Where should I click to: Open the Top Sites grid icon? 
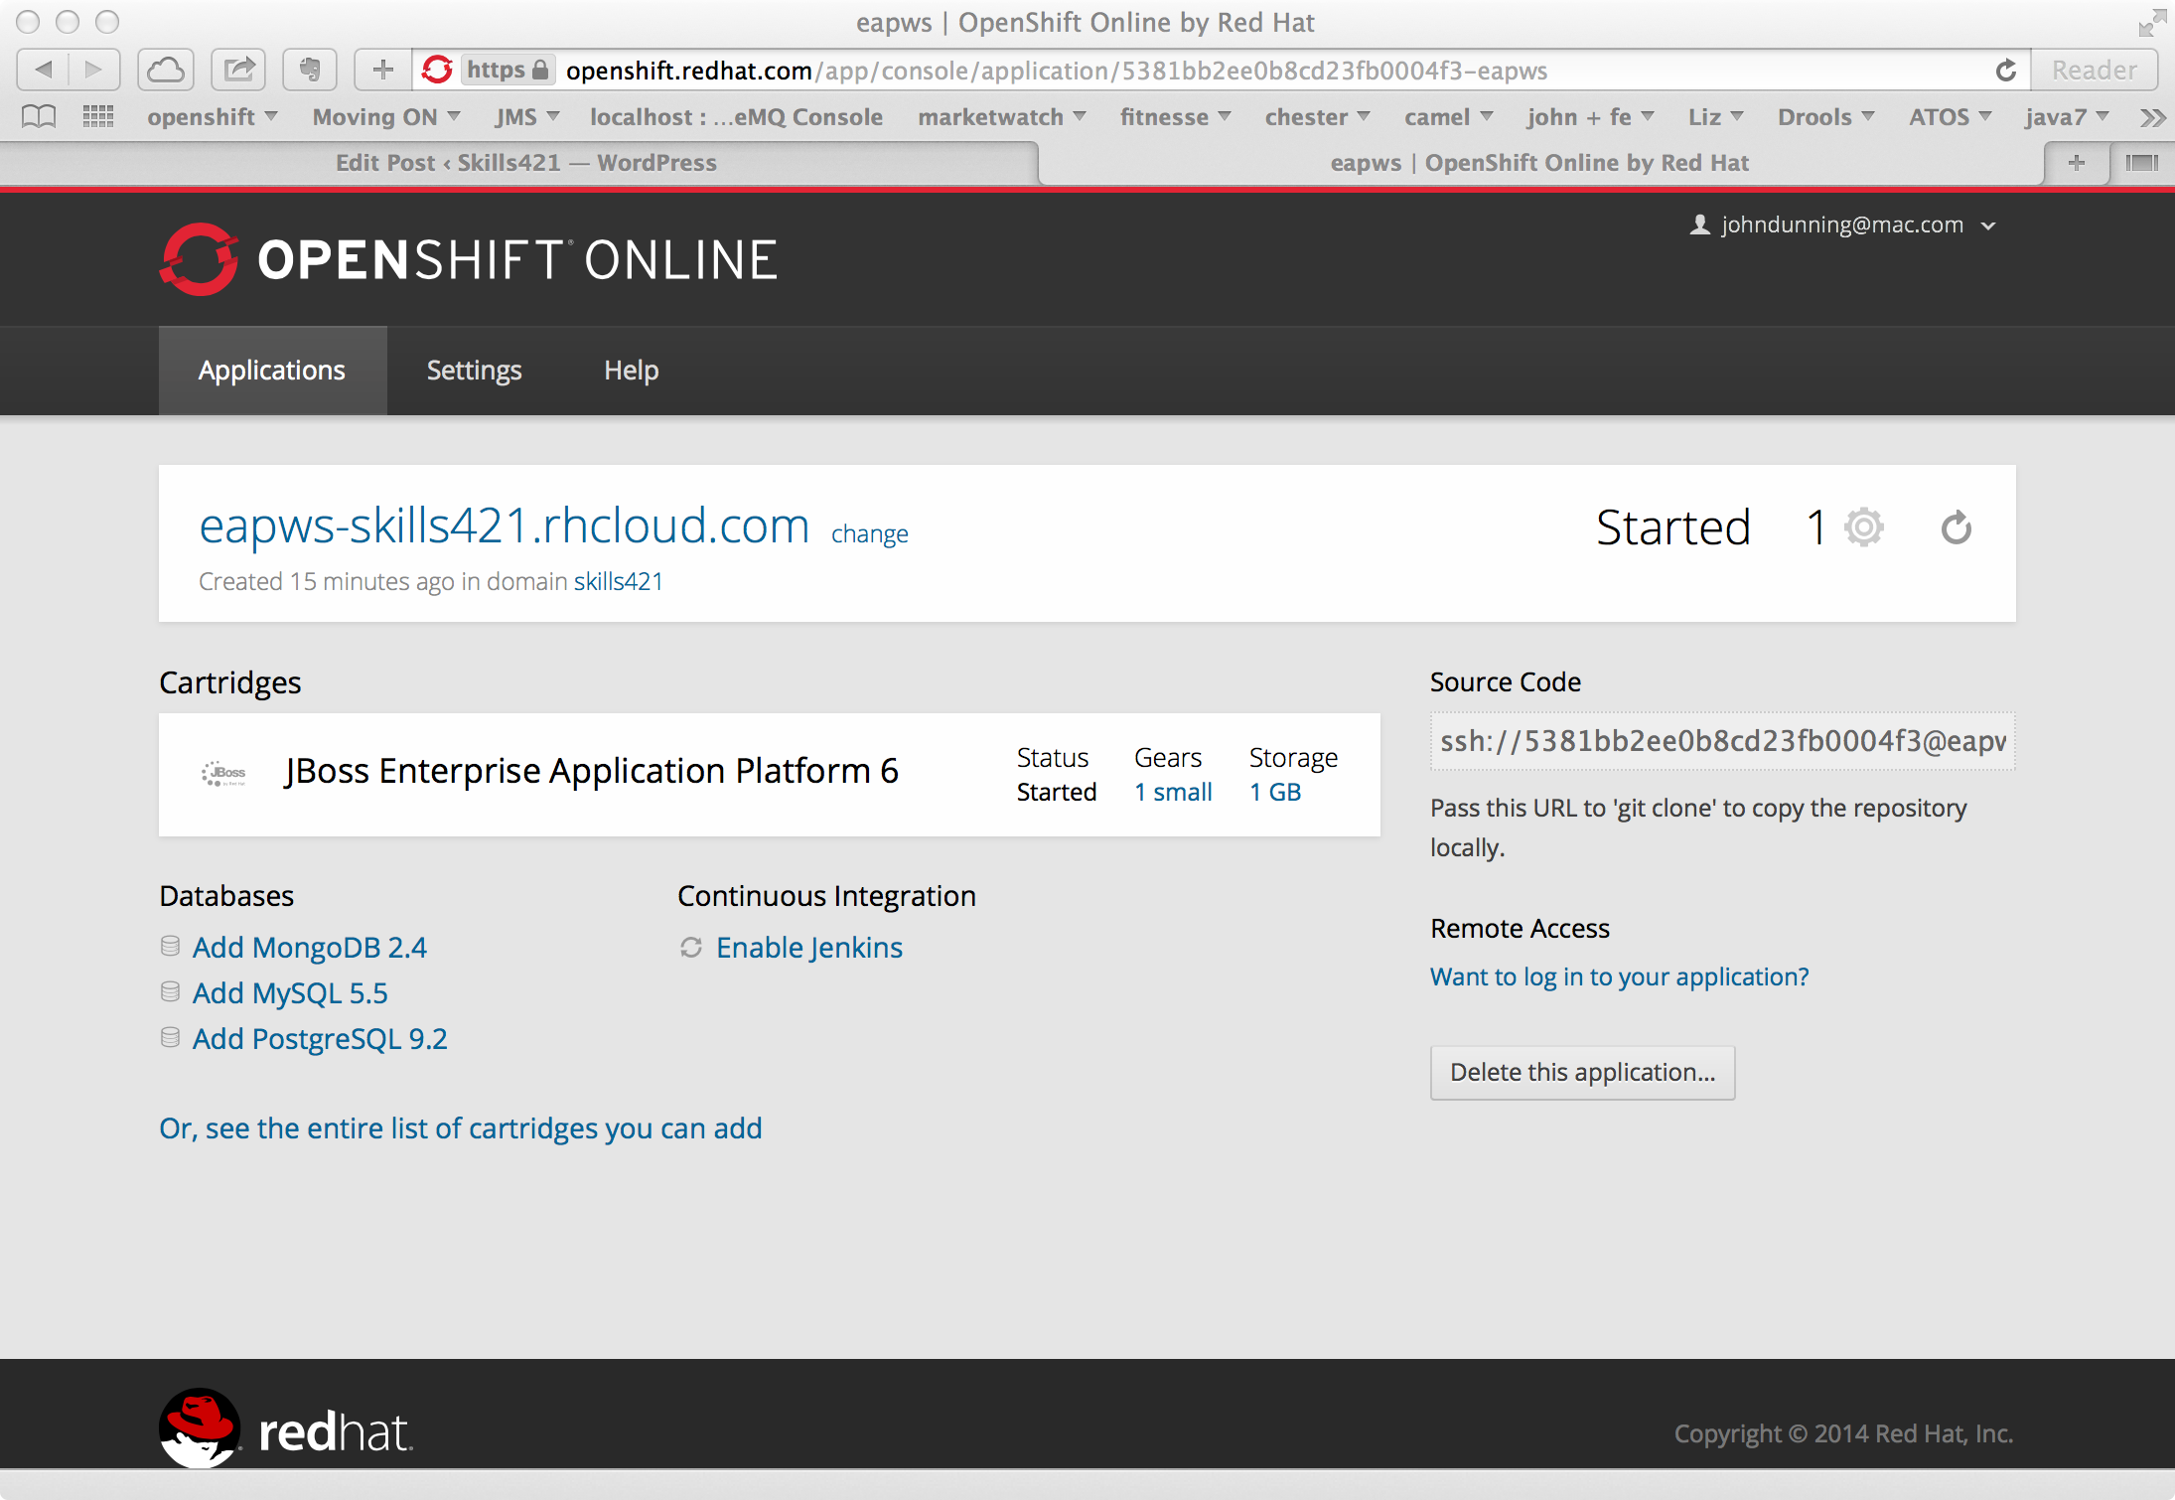(x=98, y=116)
